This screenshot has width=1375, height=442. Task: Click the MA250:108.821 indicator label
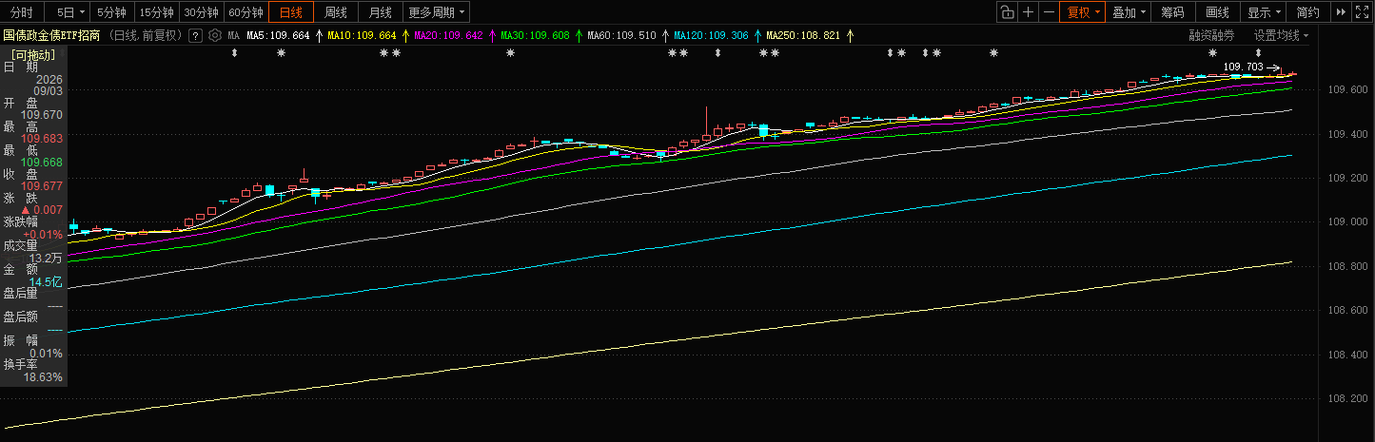[x=803, y=36]
